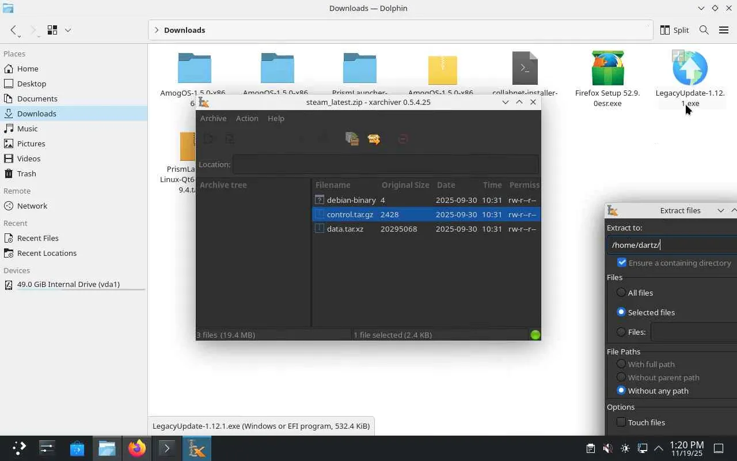
Task: Select the PrismLauncher folder icon in Downloads
Action: click(x=360, y=68)
